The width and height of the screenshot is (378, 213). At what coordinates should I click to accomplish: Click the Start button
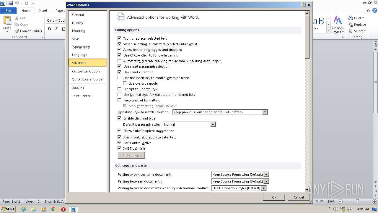[x=8, y=209]
